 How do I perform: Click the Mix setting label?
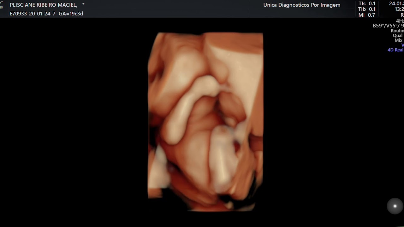399,40
